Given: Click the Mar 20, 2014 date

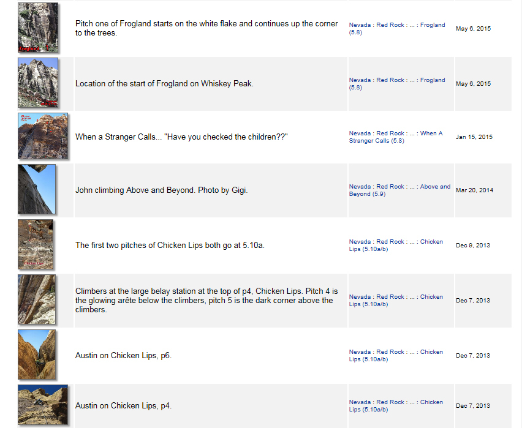Looking at the screenshot, I should [x=474, y=190].
